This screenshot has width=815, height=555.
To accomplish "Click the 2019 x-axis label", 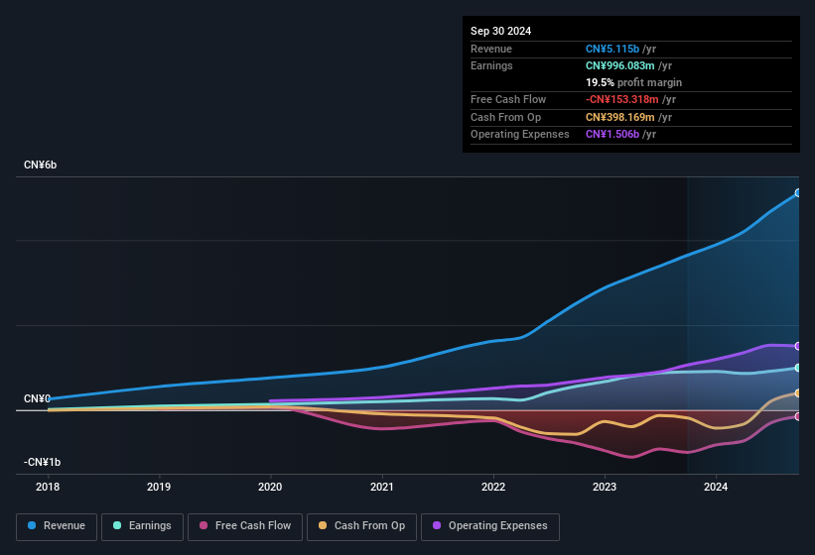I will pos(159,487).
